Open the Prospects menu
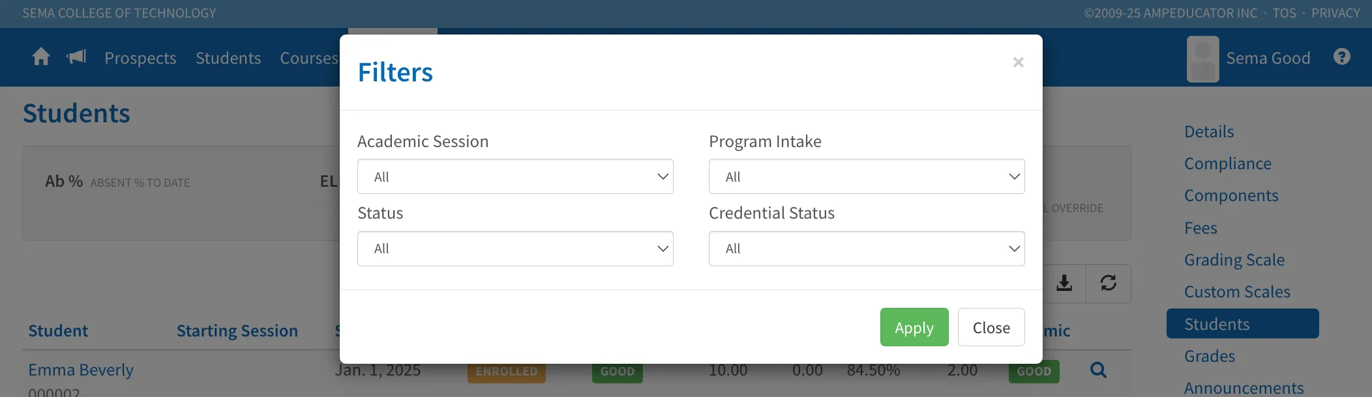This screenshot has height=397, width=1372. [x=140, y=58]
